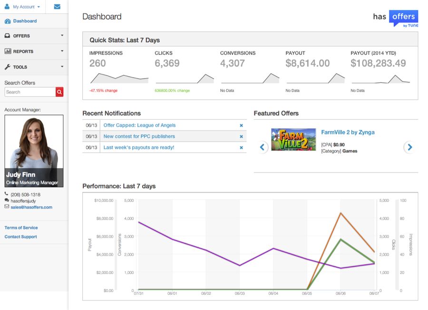
Task: Click the red search magnifier button
Action: point(59,92)
